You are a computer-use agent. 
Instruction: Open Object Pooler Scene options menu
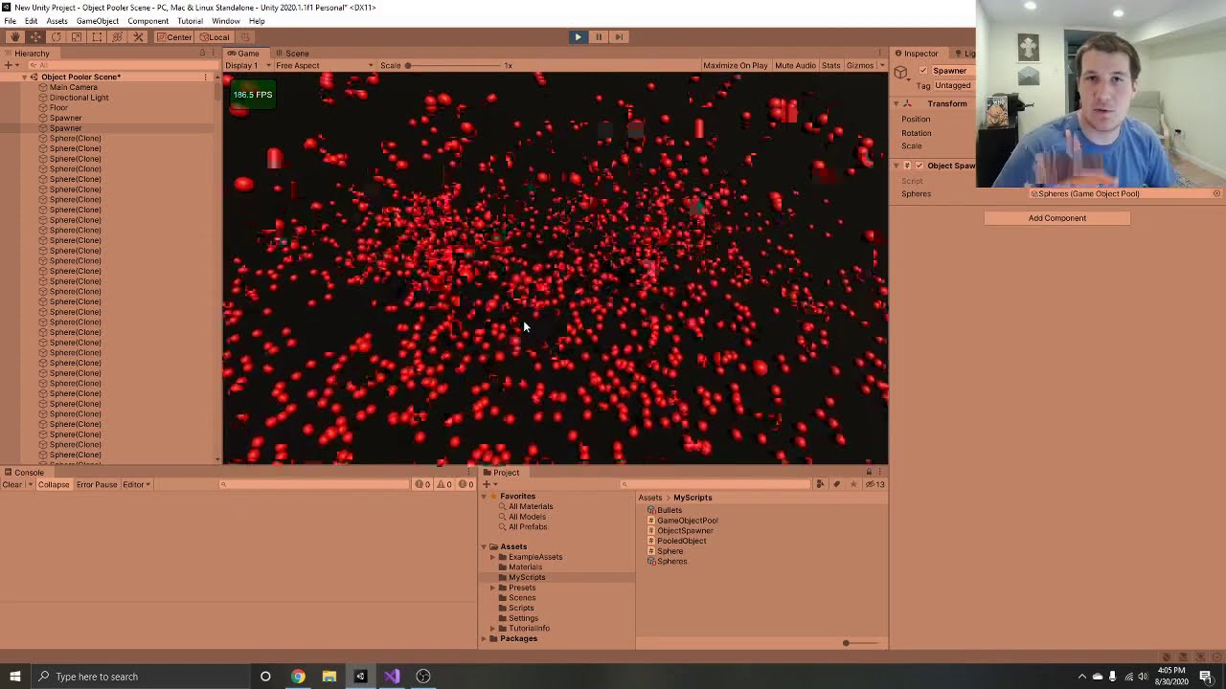(x=205, y=77)
